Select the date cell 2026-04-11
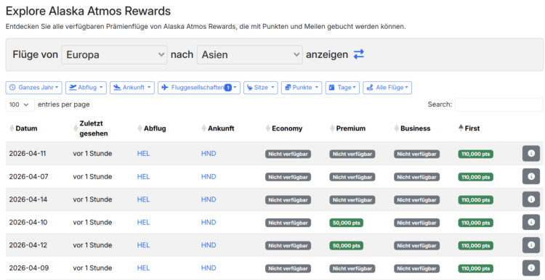Screen dimensions: 545x280 (x=28, y=153)
